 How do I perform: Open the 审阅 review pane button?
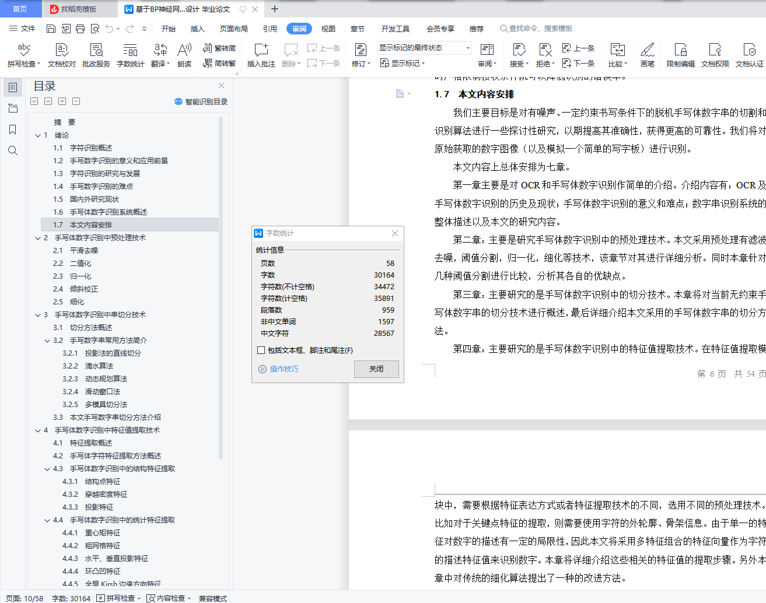(x=487, y=55)
